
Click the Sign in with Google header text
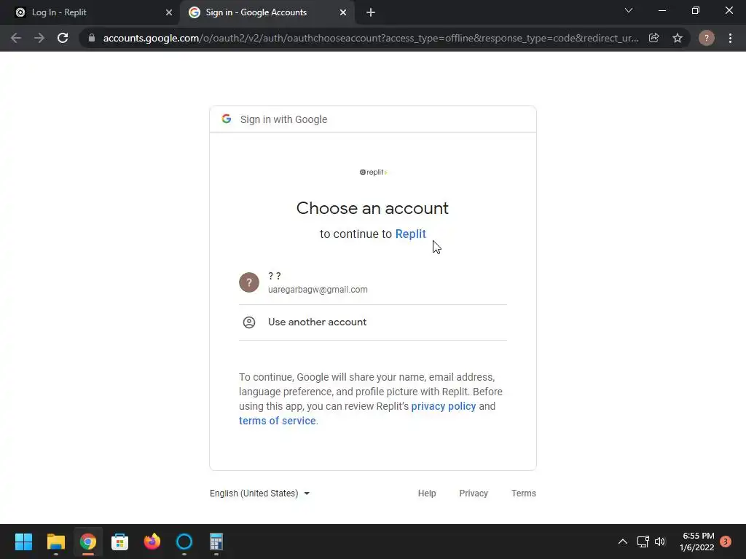283,119
